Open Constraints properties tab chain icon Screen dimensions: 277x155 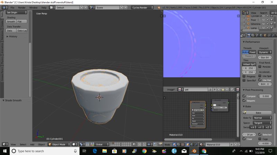click(x=269, y=35)
